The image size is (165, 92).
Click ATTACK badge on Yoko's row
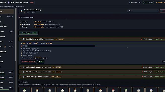click(x=59, y=72)
